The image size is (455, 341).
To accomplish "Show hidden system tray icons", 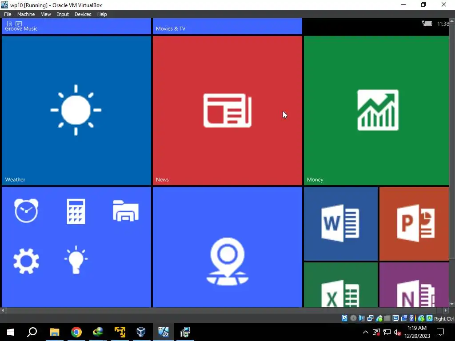I will [366, 332].
